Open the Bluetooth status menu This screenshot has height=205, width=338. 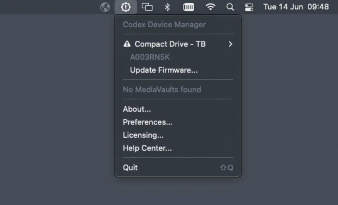167,7
